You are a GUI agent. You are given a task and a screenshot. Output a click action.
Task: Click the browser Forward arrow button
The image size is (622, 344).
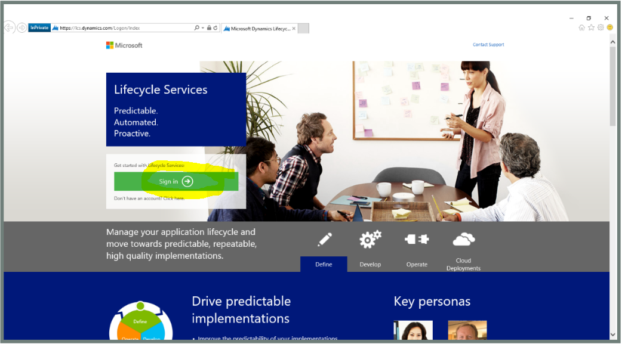(22, 28)
